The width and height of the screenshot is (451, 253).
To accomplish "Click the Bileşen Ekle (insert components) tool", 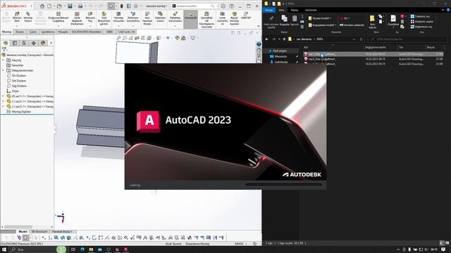I will click(17, 17).
